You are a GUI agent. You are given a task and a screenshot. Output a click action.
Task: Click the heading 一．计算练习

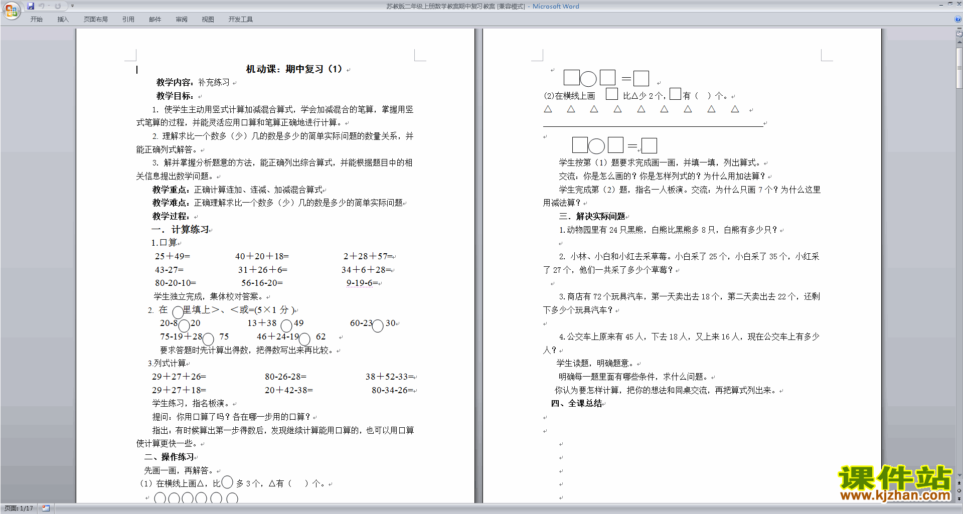(180, 230)
